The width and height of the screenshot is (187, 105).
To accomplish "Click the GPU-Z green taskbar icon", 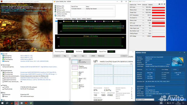I will point(31,103).
